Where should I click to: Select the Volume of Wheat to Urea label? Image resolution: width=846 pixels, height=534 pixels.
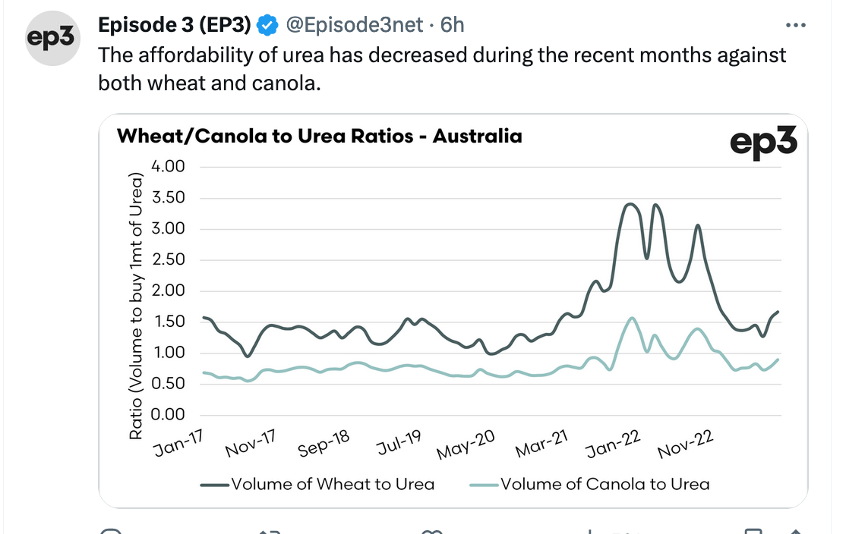point(333,484)
